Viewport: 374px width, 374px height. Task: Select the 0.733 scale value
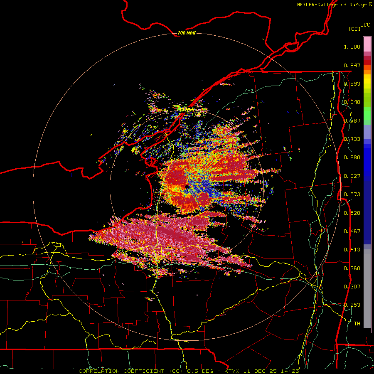coord(352,139)
